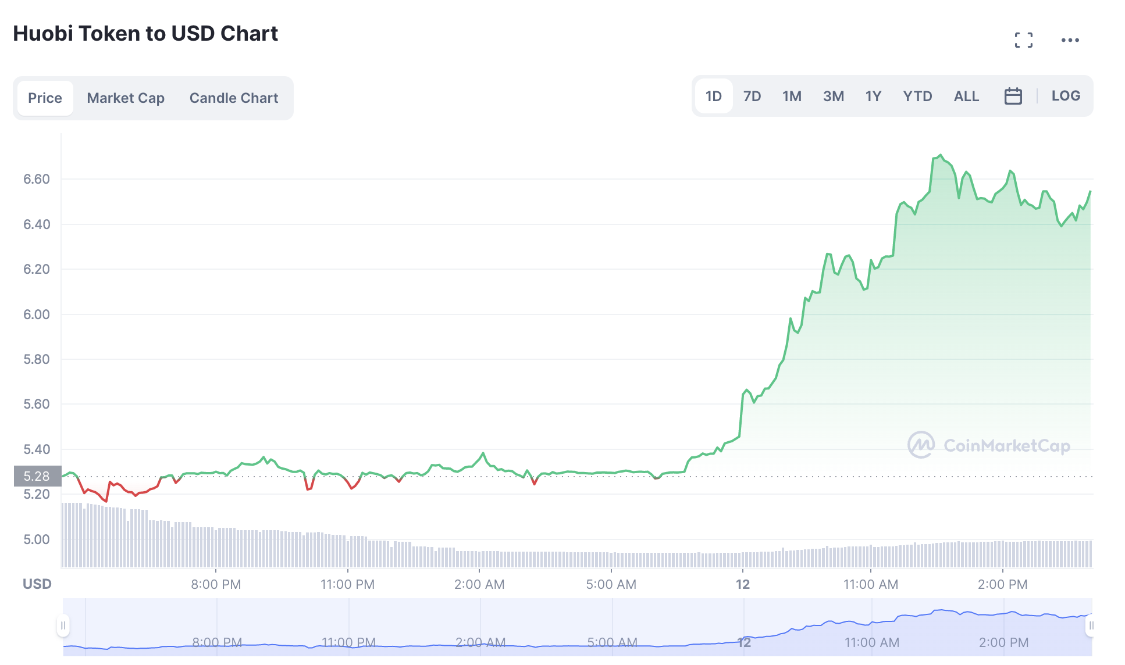The width and height of the screenshot is (1125, 665).
Task: Switch to Candle Chart view
Action: pos(234,98)
